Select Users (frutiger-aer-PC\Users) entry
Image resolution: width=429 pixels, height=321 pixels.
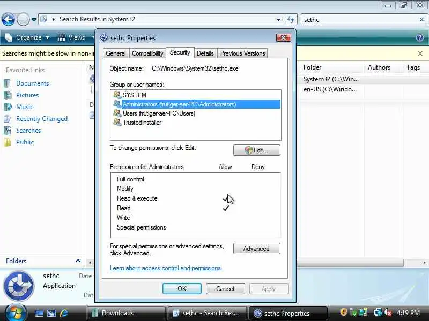click(x=196, y=113)
